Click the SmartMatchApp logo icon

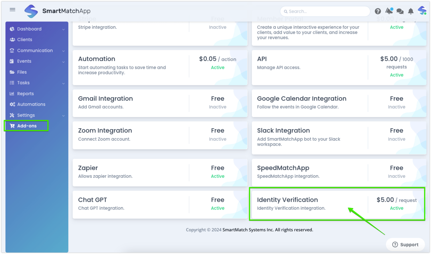[31, 11]
